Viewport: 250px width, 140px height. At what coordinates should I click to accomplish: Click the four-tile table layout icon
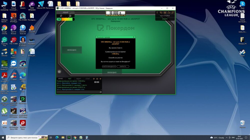[165, 12]
